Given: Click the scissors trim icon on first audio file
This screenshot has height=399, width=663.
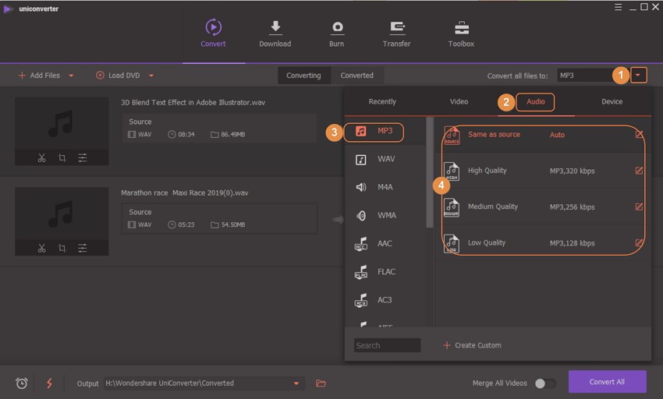Looking at the screenshot, I should 41,158.
